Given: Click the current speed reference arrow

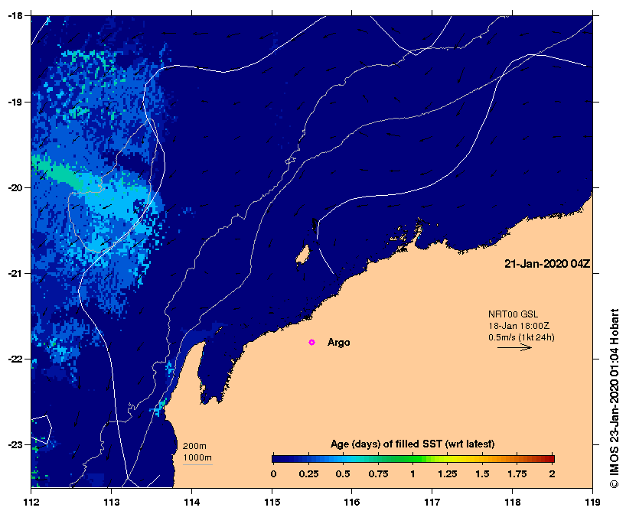Looking at the screenshot, I should [x=514, y=347].
